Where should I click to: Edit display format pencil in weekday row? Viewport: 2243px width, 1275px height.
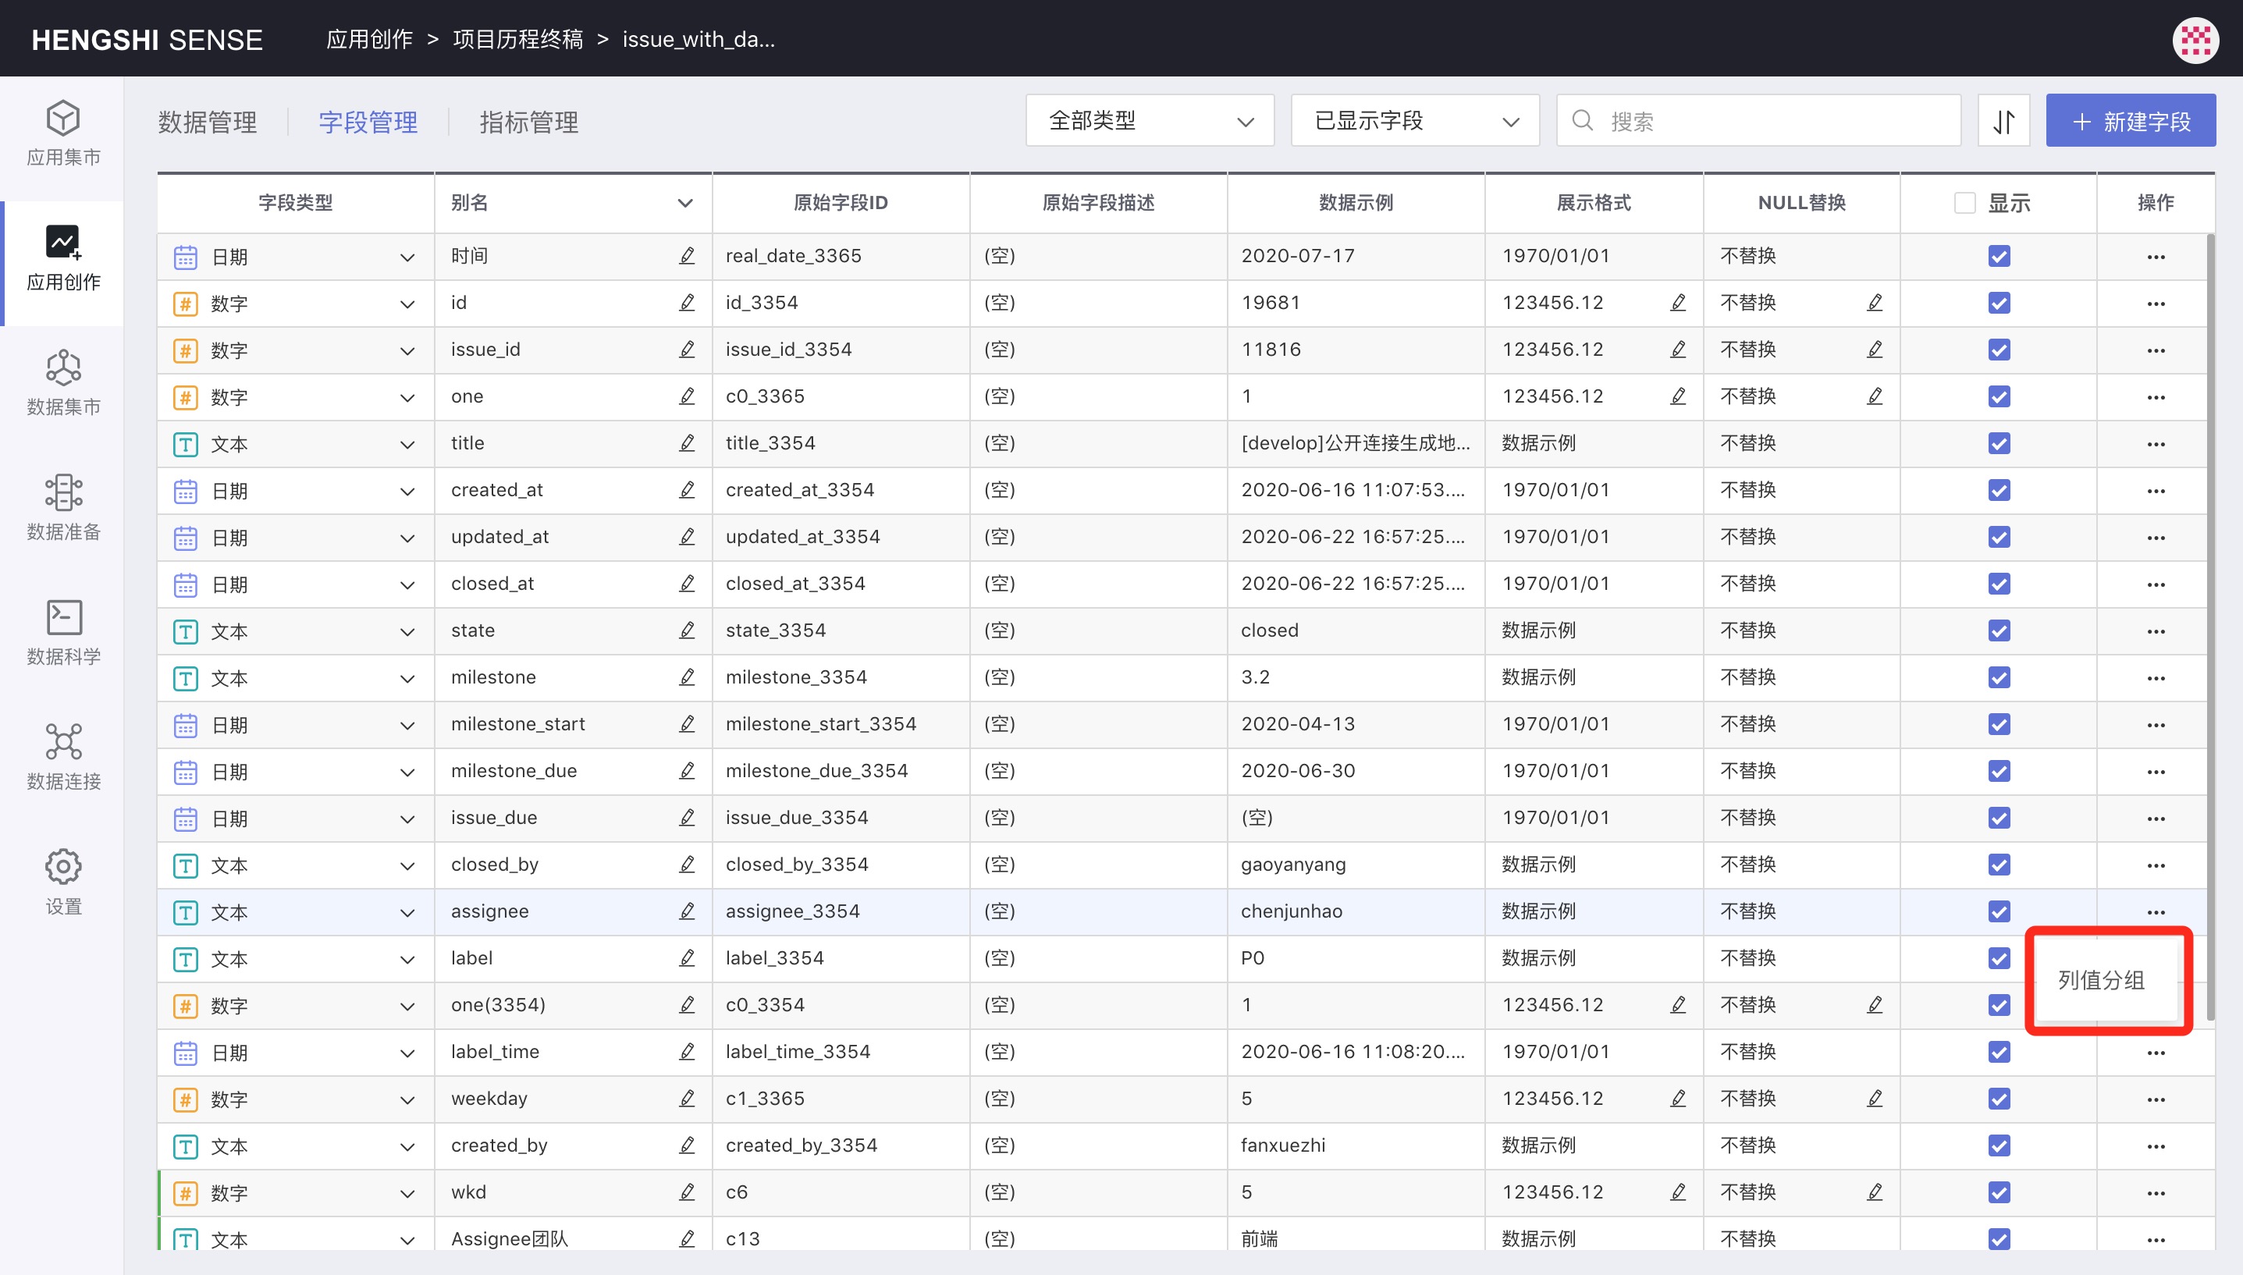1677,1098
